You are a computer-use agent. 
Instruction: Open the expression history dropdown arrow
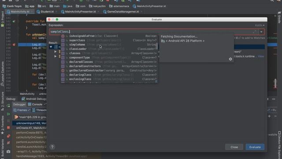pos(261,32)
